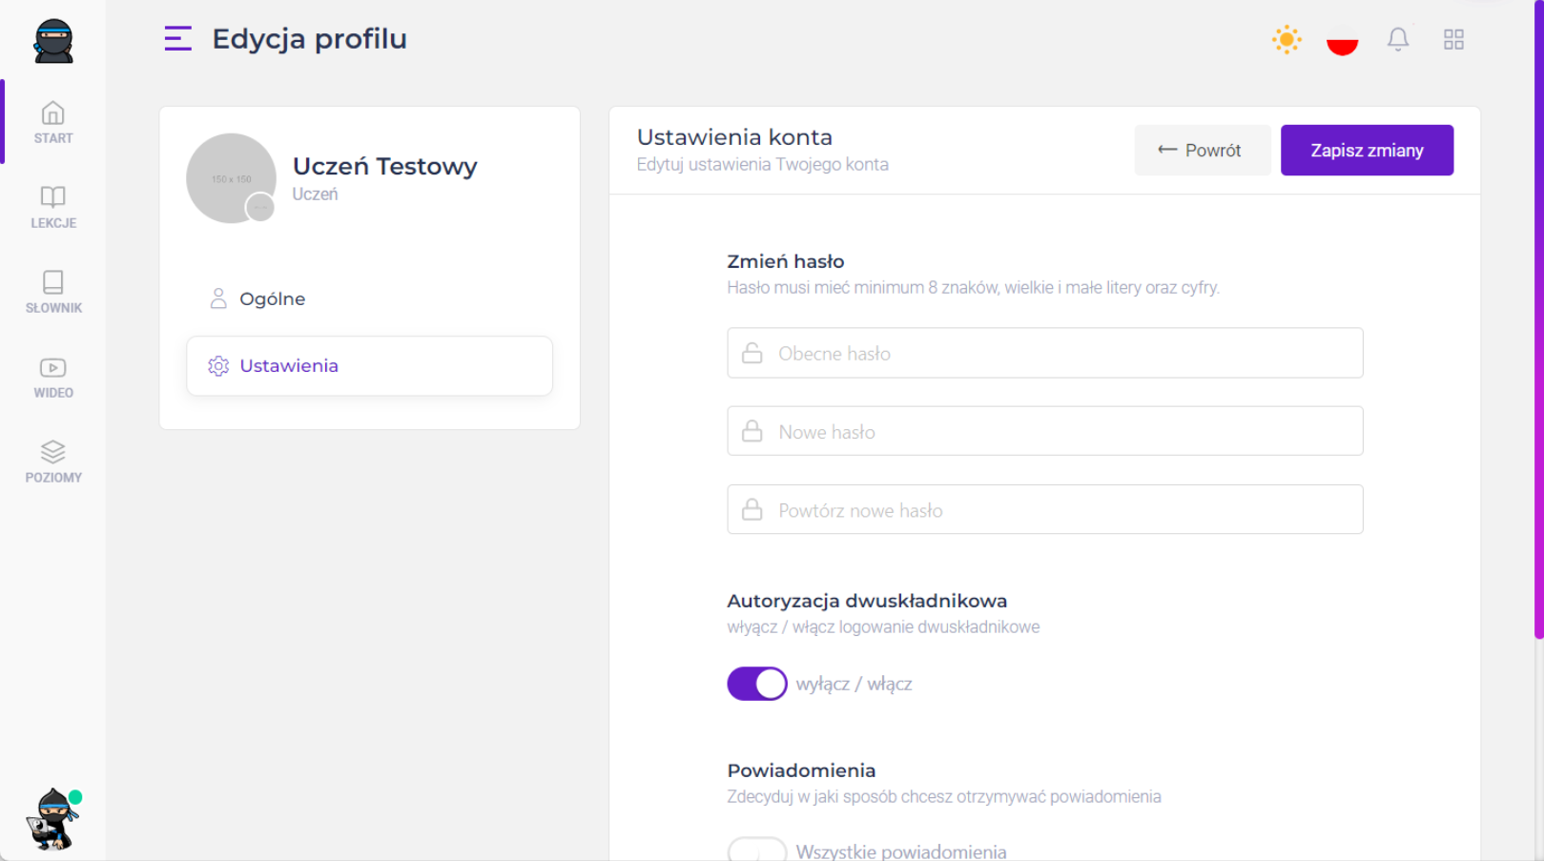Open the SŁOWNIK dictionary icon
Image resolution: width=1544 pixels, height=861 pixels.
click(x=53, y=292)
